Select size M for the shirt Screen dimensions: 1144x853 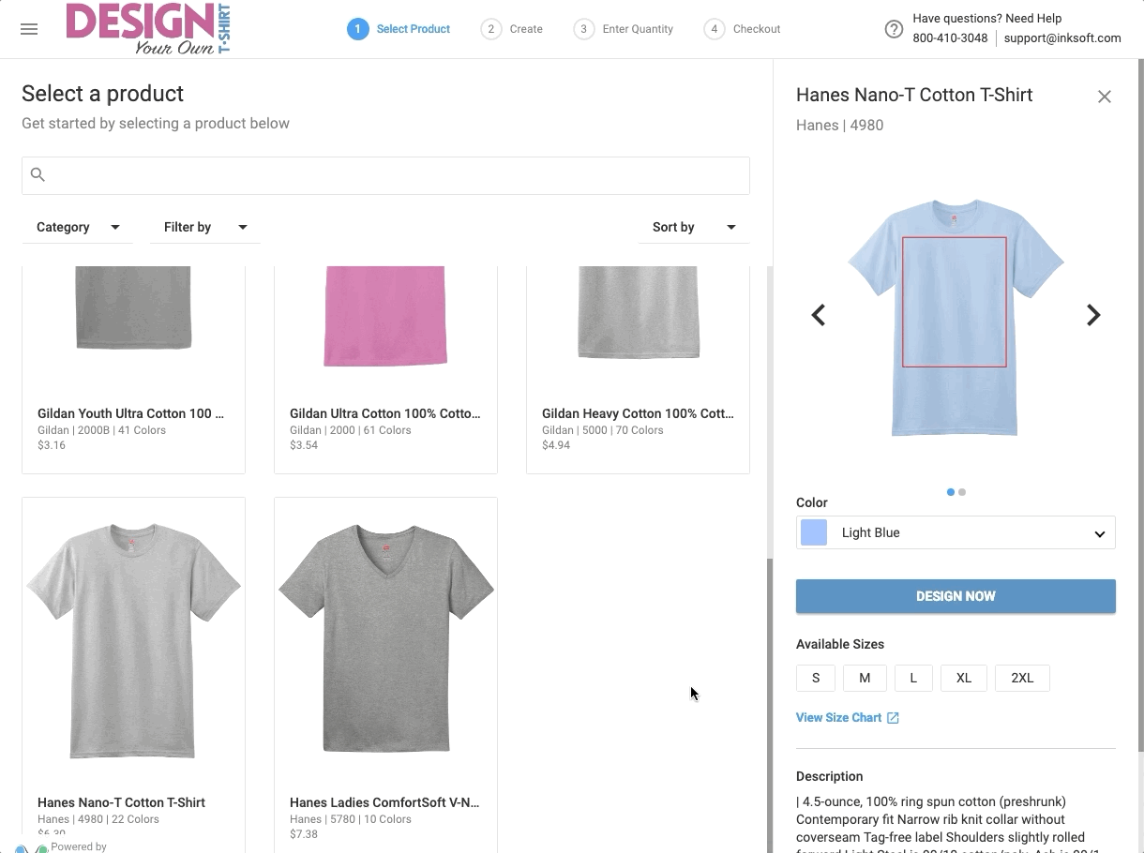(x=865, y=678)
